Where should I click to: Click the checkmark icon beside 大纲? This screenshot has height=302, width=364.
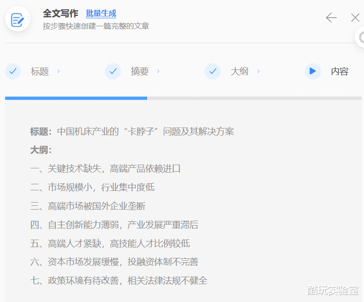pos(213,71)
